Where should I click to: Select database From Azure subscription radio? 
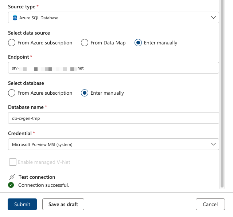(x=12, y=93)
